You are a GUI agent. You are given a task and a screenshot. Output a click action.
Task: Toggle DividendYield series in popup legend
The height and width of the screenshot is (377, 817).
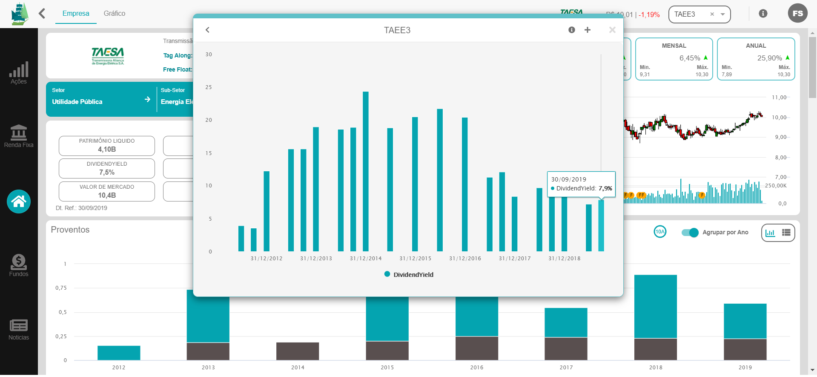(x=409, y=275)
